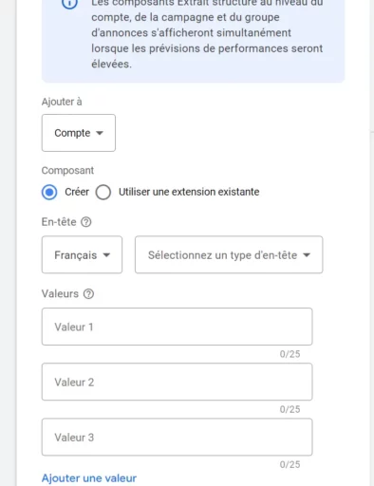Image resolution: width=374 pixels, height=486 pixels.
Task: Click the Valeur 1 input field
Action: pyautogui.click(x=178, y=327)
